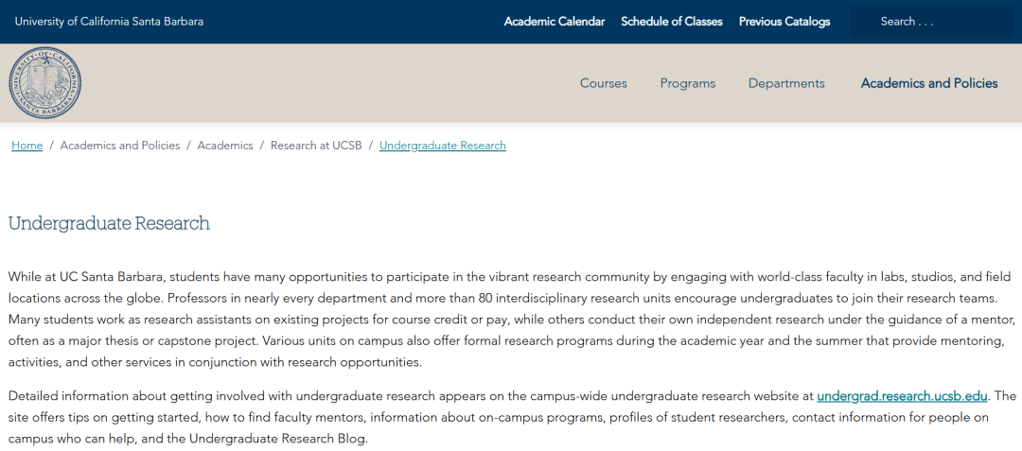Focus the Search field in the header
This screenshot has width=1022, height=451.
(932, 22)
